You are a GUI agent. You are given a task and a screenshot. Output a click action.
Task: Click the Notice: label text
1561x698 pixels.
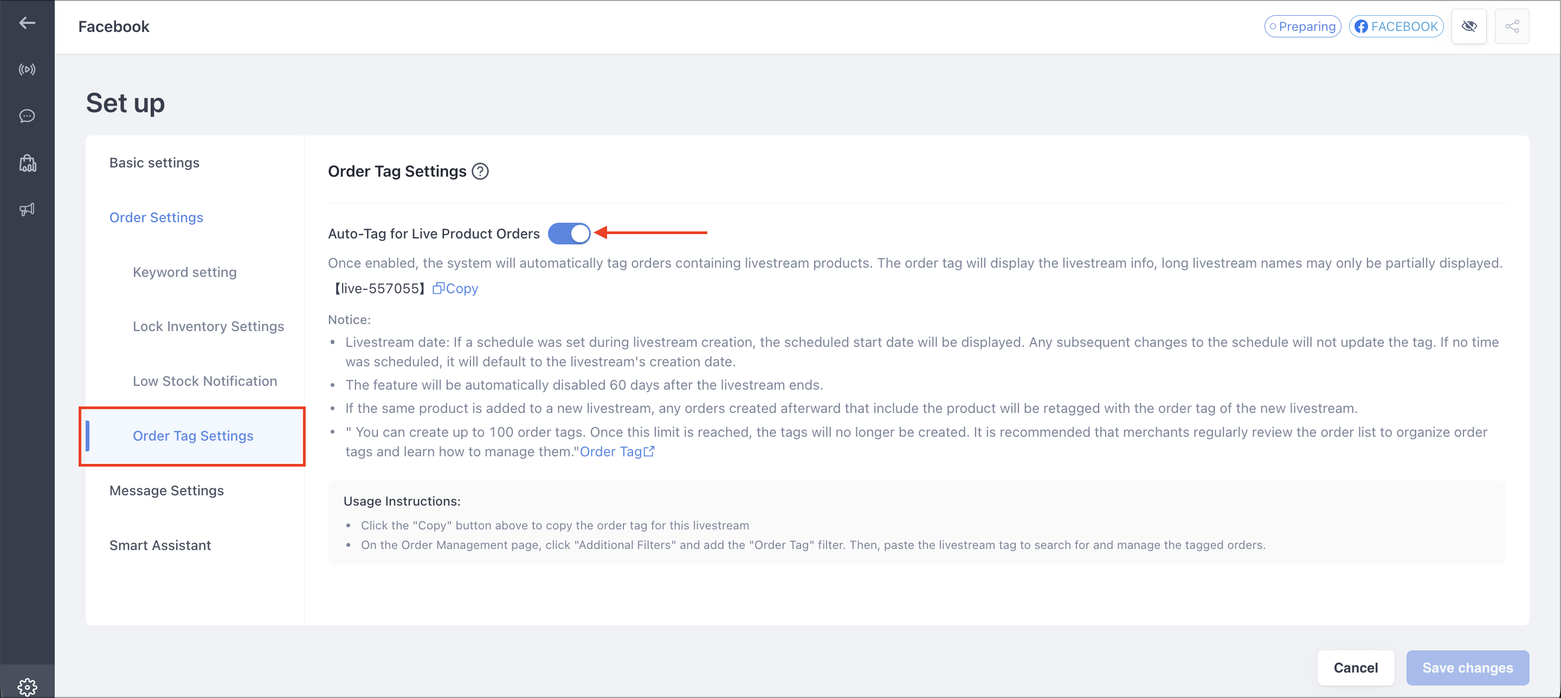[350, 319]
